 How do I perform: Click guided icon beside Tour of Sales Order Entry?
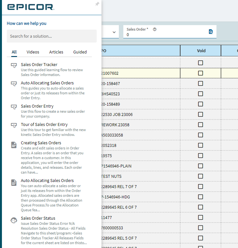click(14, 125)
